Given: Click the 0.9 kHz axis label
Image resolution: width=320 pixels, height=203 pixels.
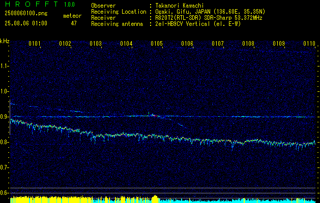Looking at the screenshot, I should point(4,117).
